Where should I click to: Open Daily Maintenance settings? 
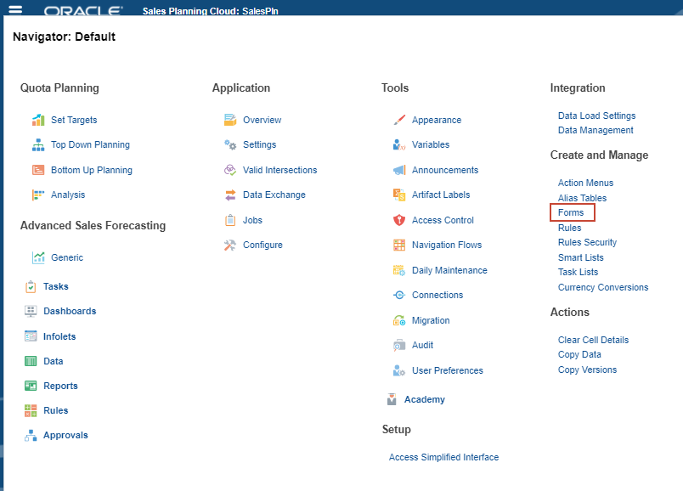(x=450, y=270)
